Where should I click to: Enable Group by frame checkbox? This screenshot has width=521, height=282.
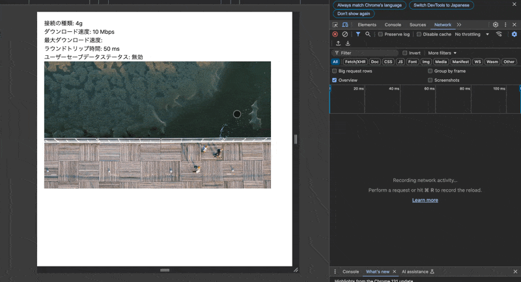tap(430, 71)
